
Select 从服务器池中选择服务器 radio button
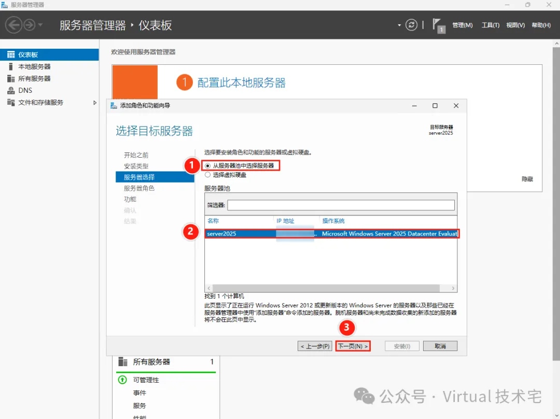coord(207,166)
